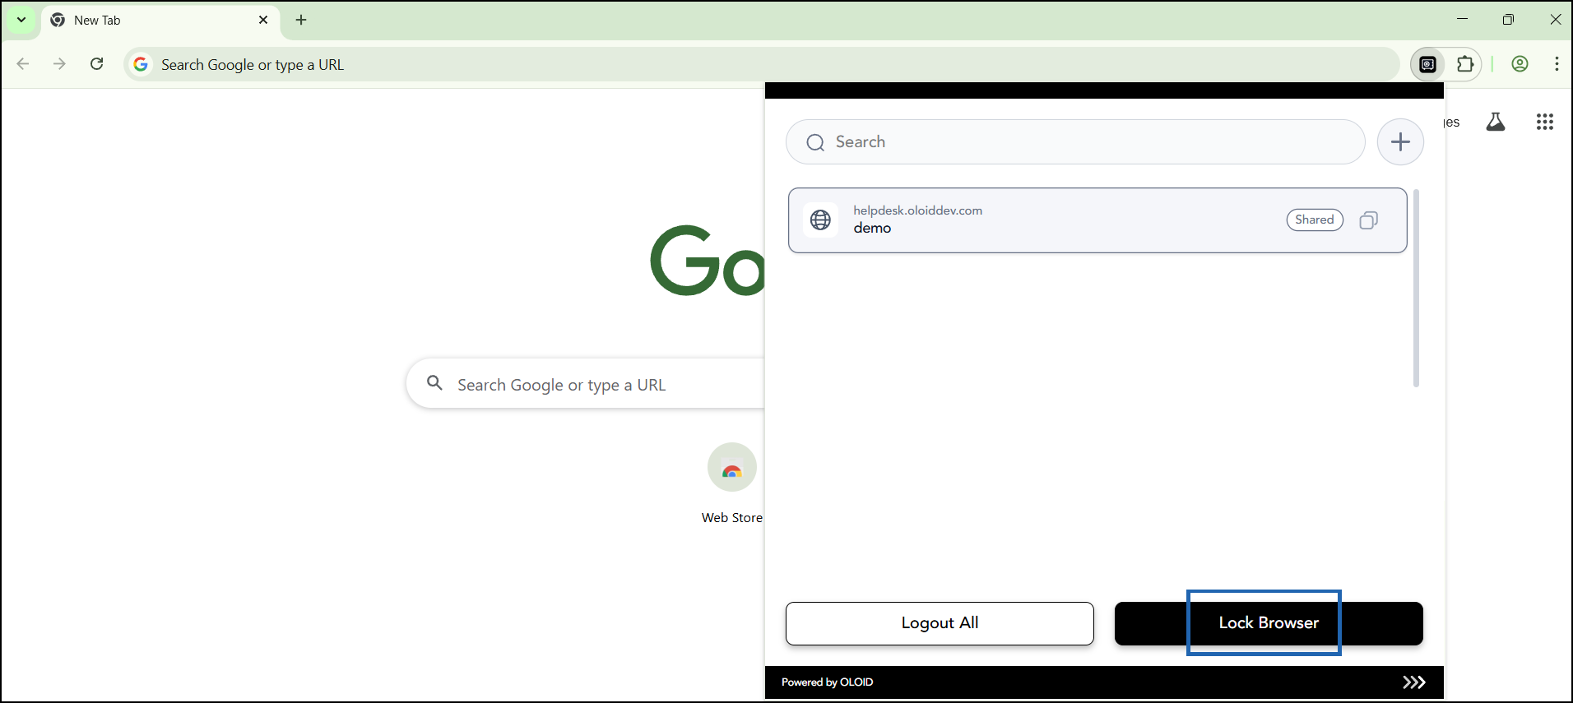Focus the Google page search box

coord(586,384)
